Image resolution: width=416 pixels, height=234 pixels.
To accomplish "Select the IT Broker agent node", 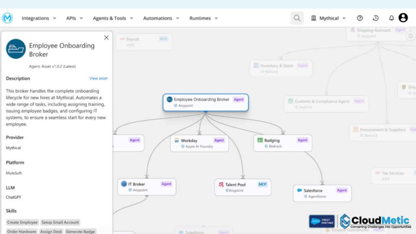I will [147, 187].
